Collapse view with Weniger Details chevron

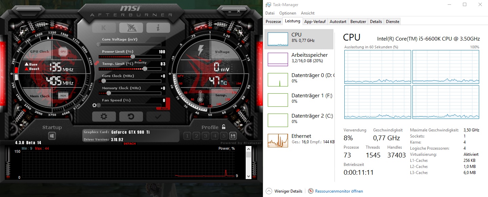(269, 191)
